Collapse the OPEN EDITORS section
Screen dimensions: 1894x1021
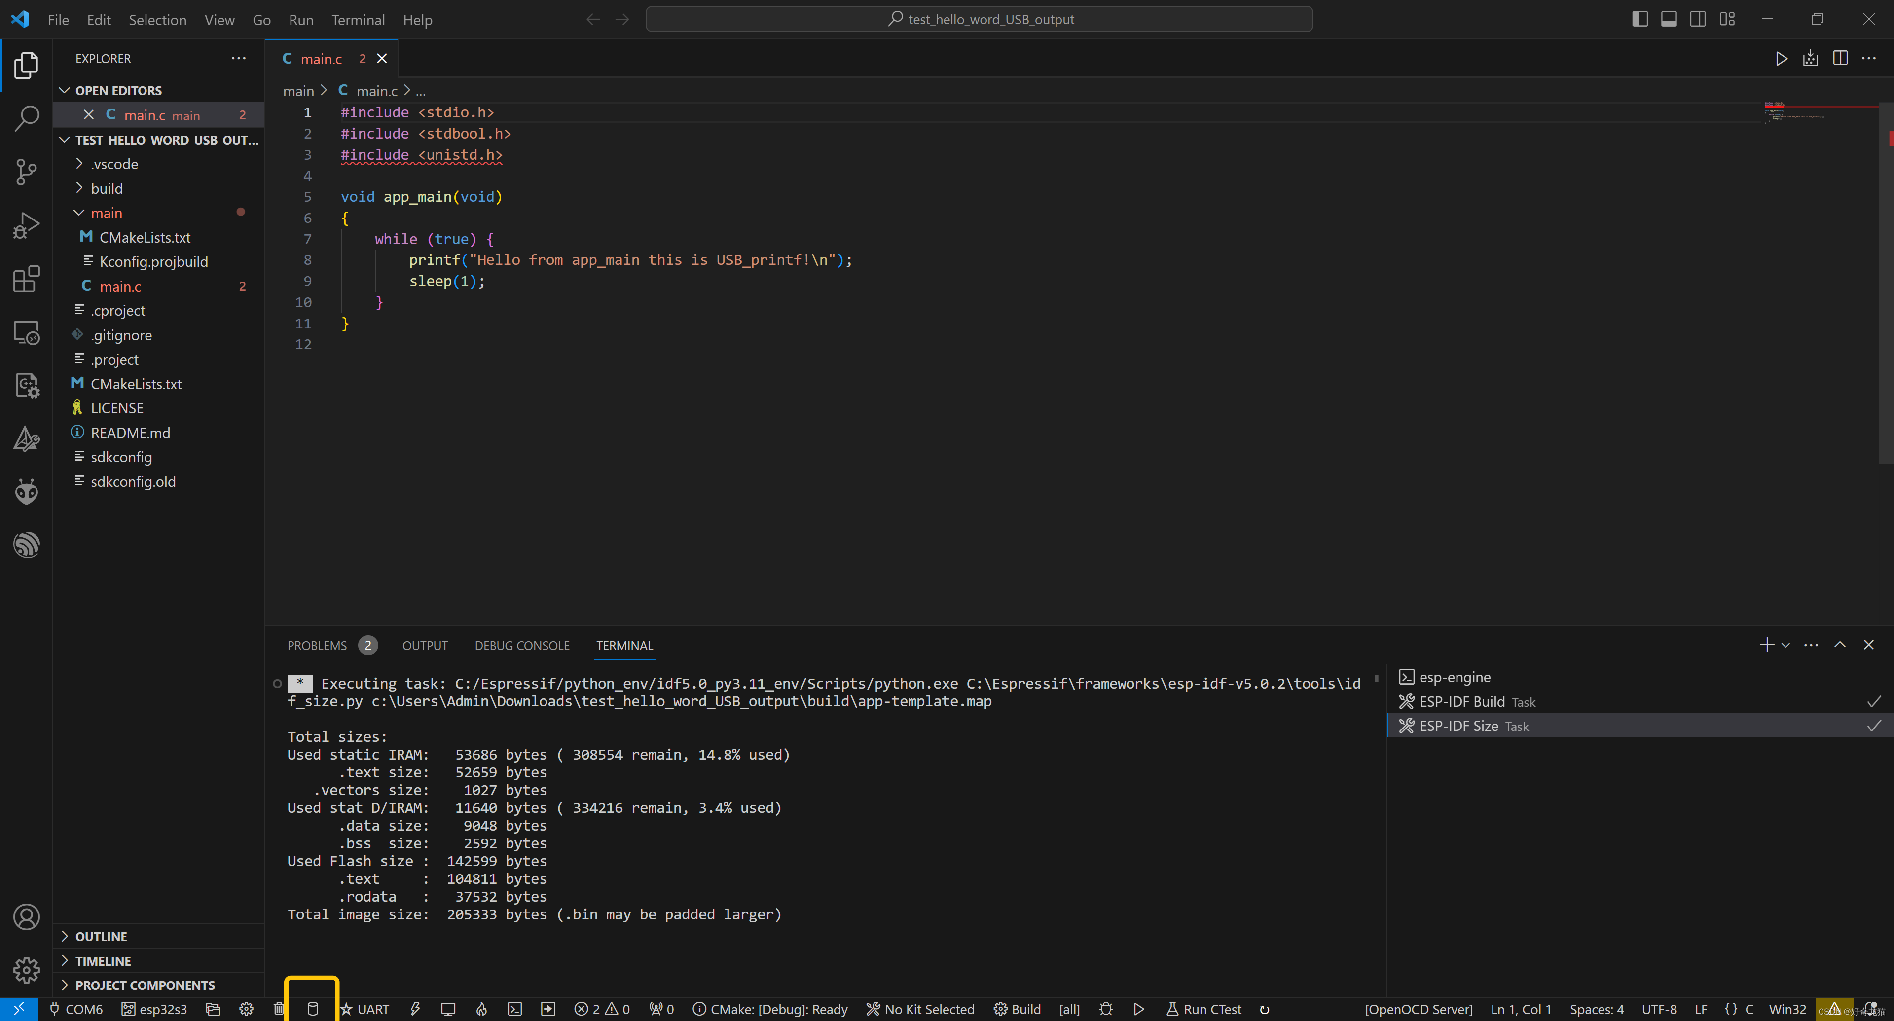coord(159,90)
